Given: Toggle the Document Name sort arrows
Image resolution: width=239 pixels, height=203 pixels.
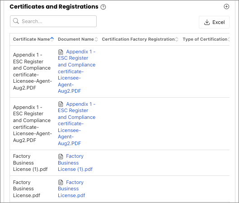Looking at the screenshot, I should [x=96, y=39].
